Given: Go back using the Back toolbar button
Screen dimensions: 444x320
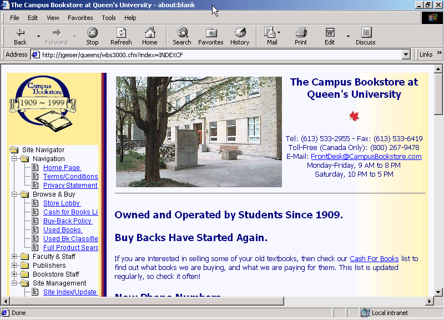Looking at the screenshot, I should [20, 37].
